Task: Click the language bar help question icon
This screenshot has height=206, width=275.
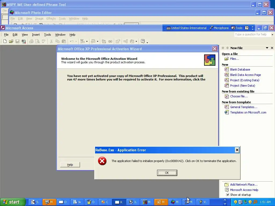Action: pos(247,28)
